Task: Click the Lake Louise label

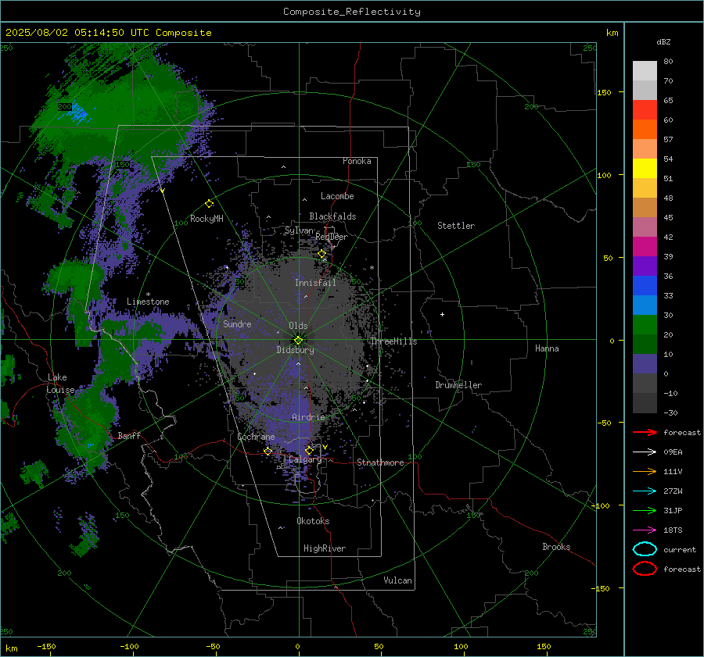Action: [62, 384]
